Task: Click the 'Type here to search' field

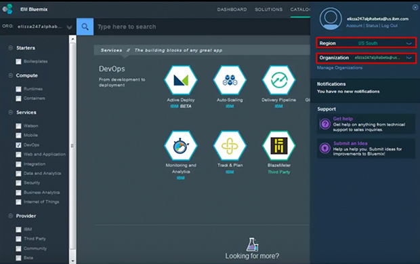Action: click(202, 26)
